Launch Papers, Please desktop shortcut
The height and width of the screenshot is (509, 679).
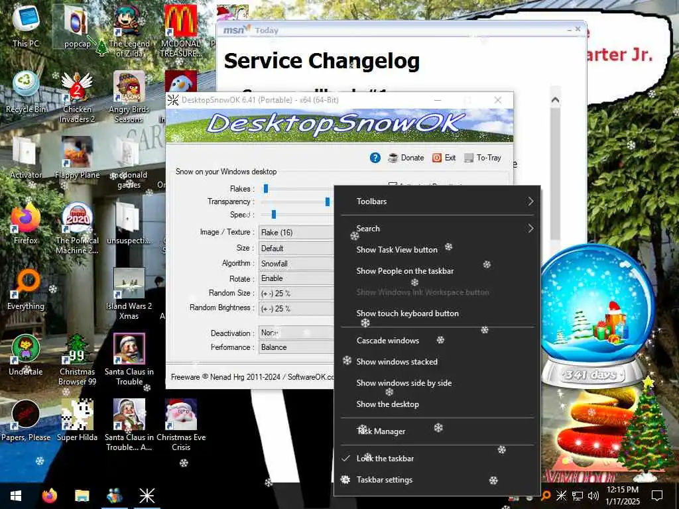26,420
